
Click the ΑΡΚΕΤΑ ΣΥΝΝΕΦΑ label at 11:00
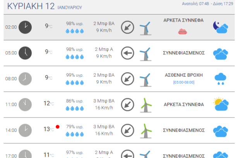pos(184,104)
